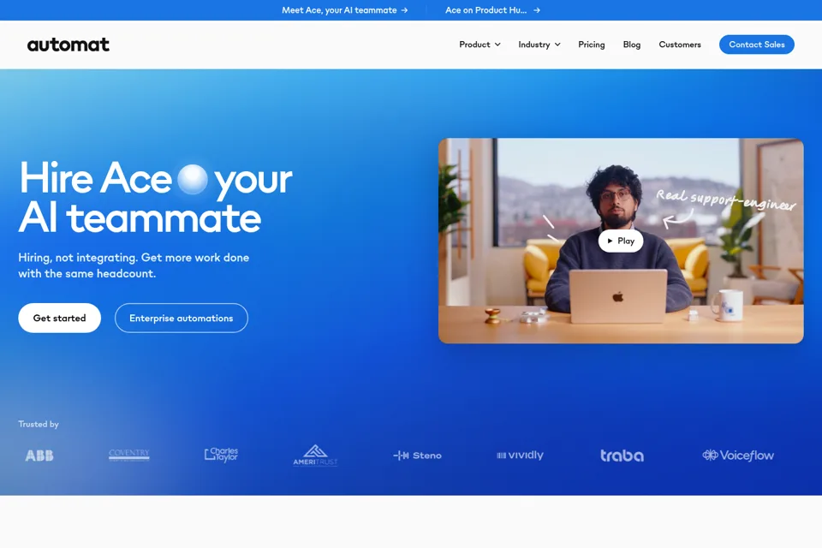Go to the Pricing page
The image size is (822, 548).
(x=592, y=45)
